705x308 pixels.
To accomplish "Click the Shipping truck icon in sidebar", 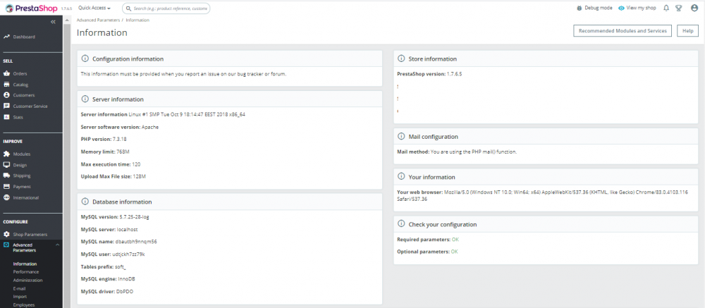I will coord(7,175).
